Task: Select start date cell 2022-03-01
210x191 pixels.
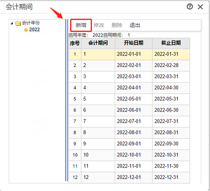Action: pos(134,77)
